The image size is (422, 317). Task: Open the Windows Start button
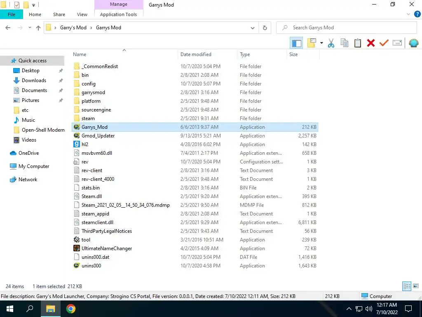pos(10,309)
